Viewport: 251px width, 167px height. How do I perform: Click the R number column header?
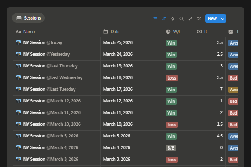click(210, 32)
